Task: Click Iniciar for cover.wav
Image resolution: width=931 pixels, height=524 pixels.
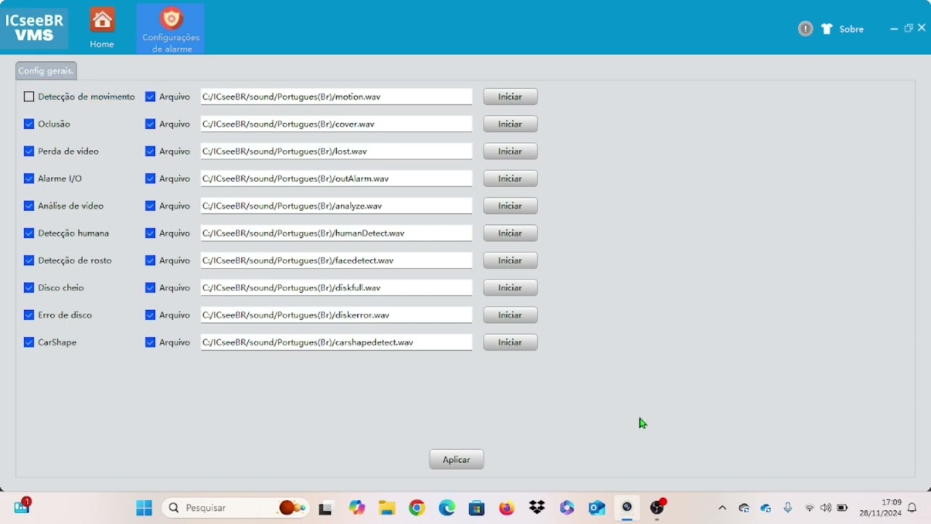Action: [x=510, y=124]
